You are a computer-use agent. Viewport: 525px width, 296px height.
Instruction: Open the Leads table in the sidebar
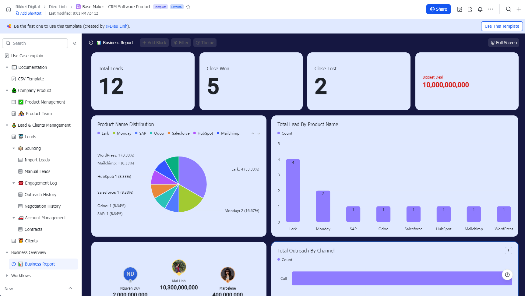point(30,137)
